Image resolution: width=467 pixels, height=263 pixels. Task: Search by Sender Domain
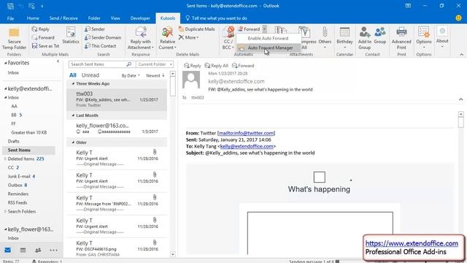point(103,37)
